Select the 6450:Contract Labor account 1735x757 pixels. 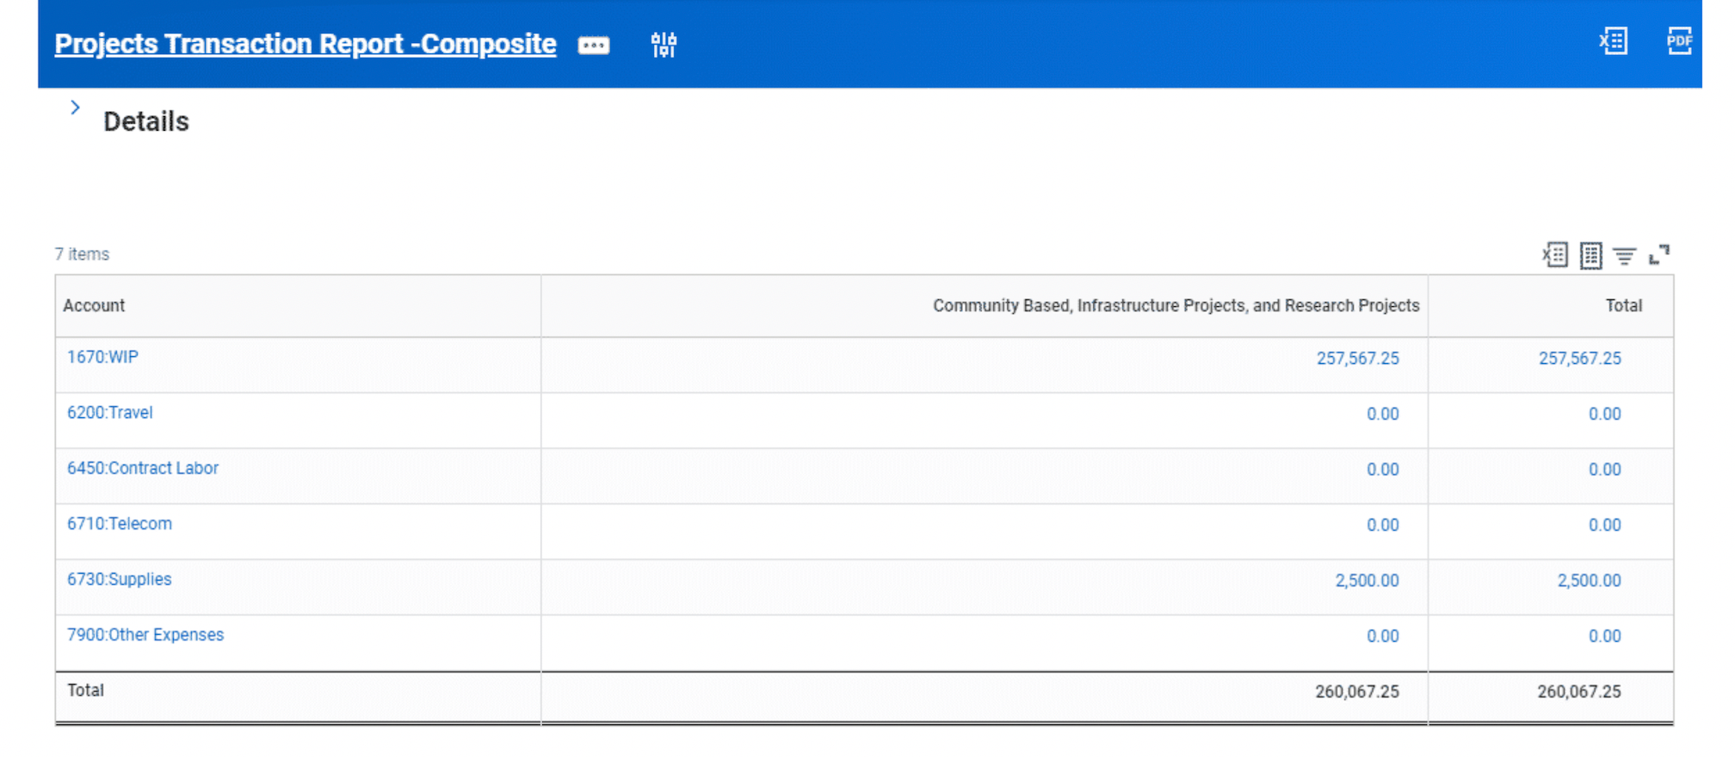(143, 468)
